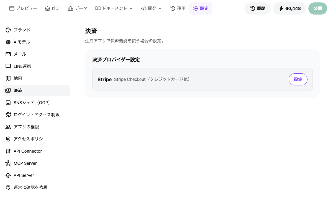Go to MCP Server settings
Screen dimensions: 332x212
[36, 163]
